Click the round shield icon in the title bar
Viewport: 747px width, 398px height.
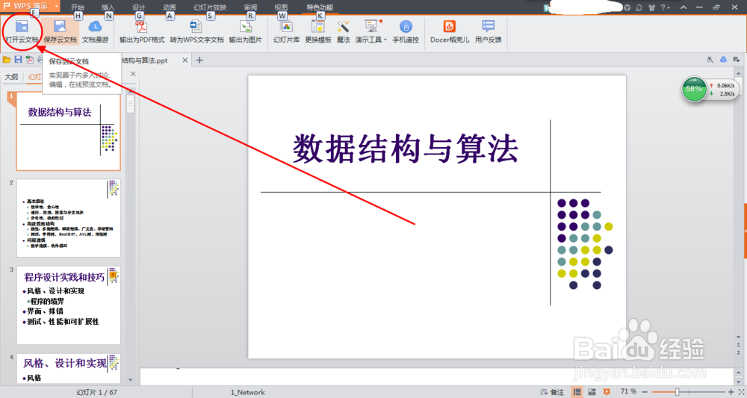coord(627,7)
